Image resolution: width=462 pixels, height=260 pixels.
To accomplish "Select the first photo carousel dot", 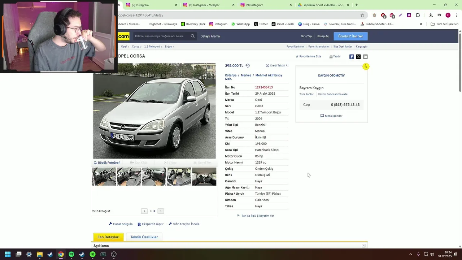I will 151,211.
